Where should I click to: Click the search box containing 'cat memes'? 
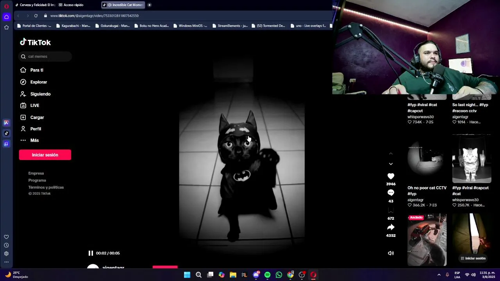click(45, 57)
